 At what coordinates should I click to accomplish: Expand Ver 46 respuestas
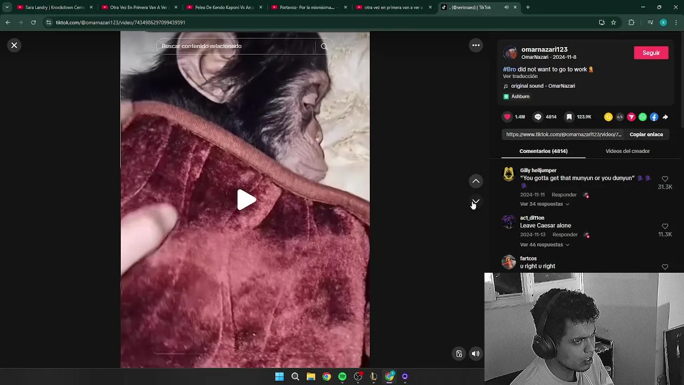tap(545, 245)
